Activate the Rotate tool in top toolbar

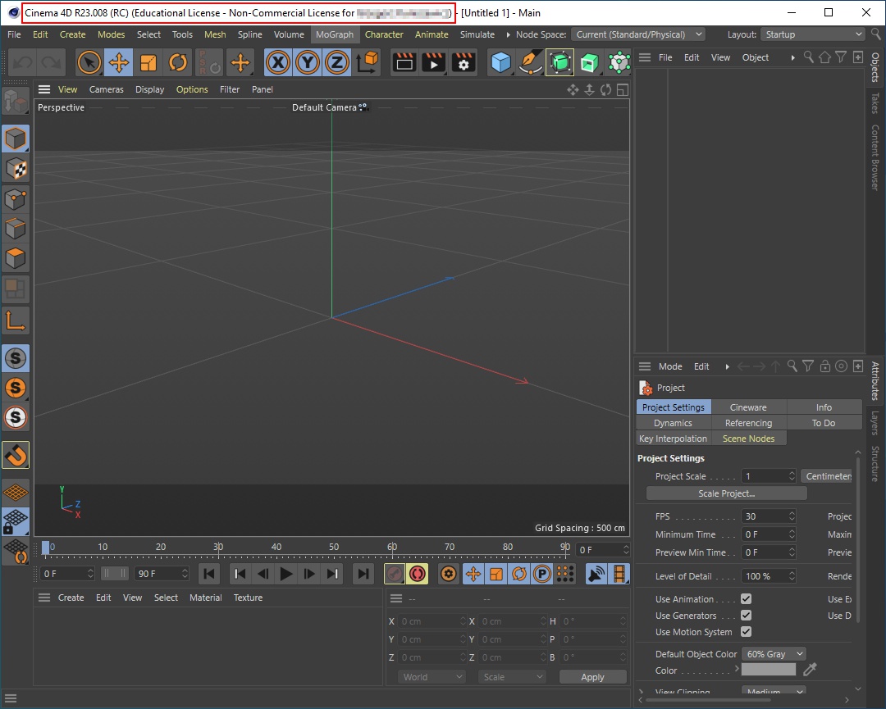[x=178, y=62]
